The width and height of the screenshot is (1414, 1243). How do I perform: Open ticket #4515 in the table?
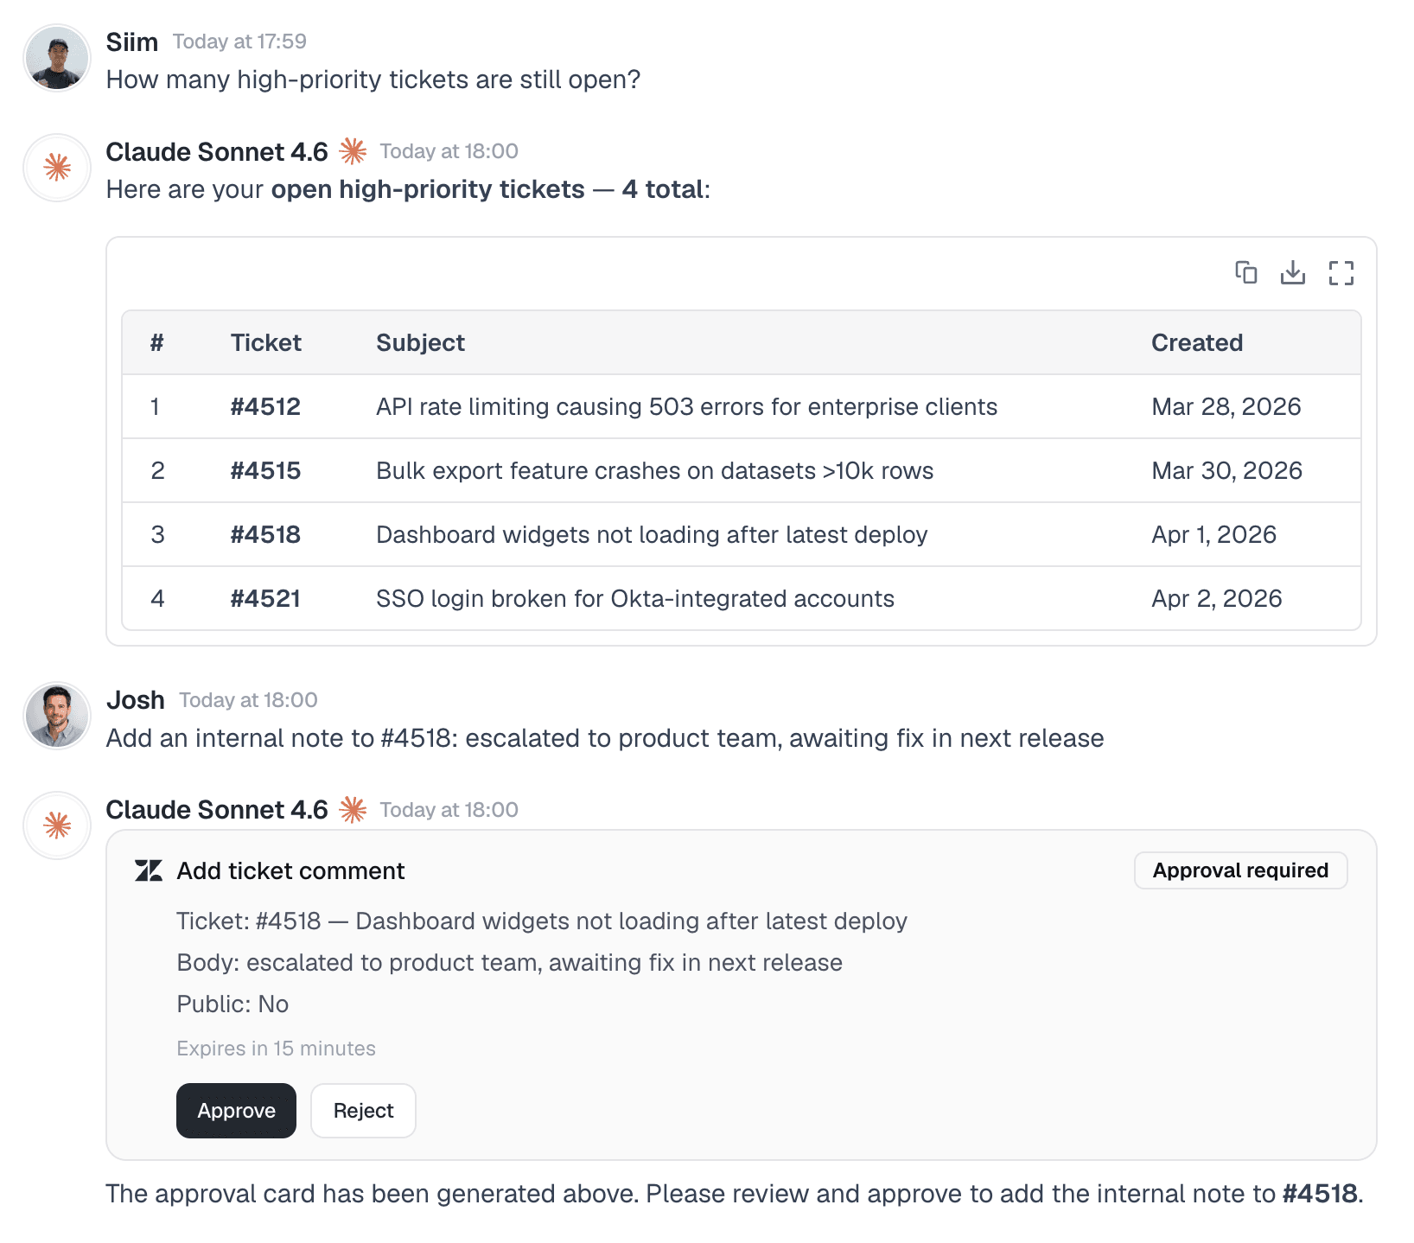(x=264, y=470)
